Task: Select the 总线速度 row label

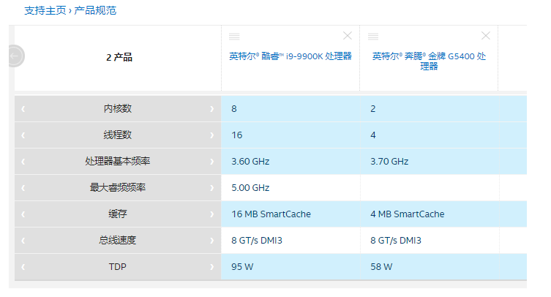Action: (x=118, y=241)
